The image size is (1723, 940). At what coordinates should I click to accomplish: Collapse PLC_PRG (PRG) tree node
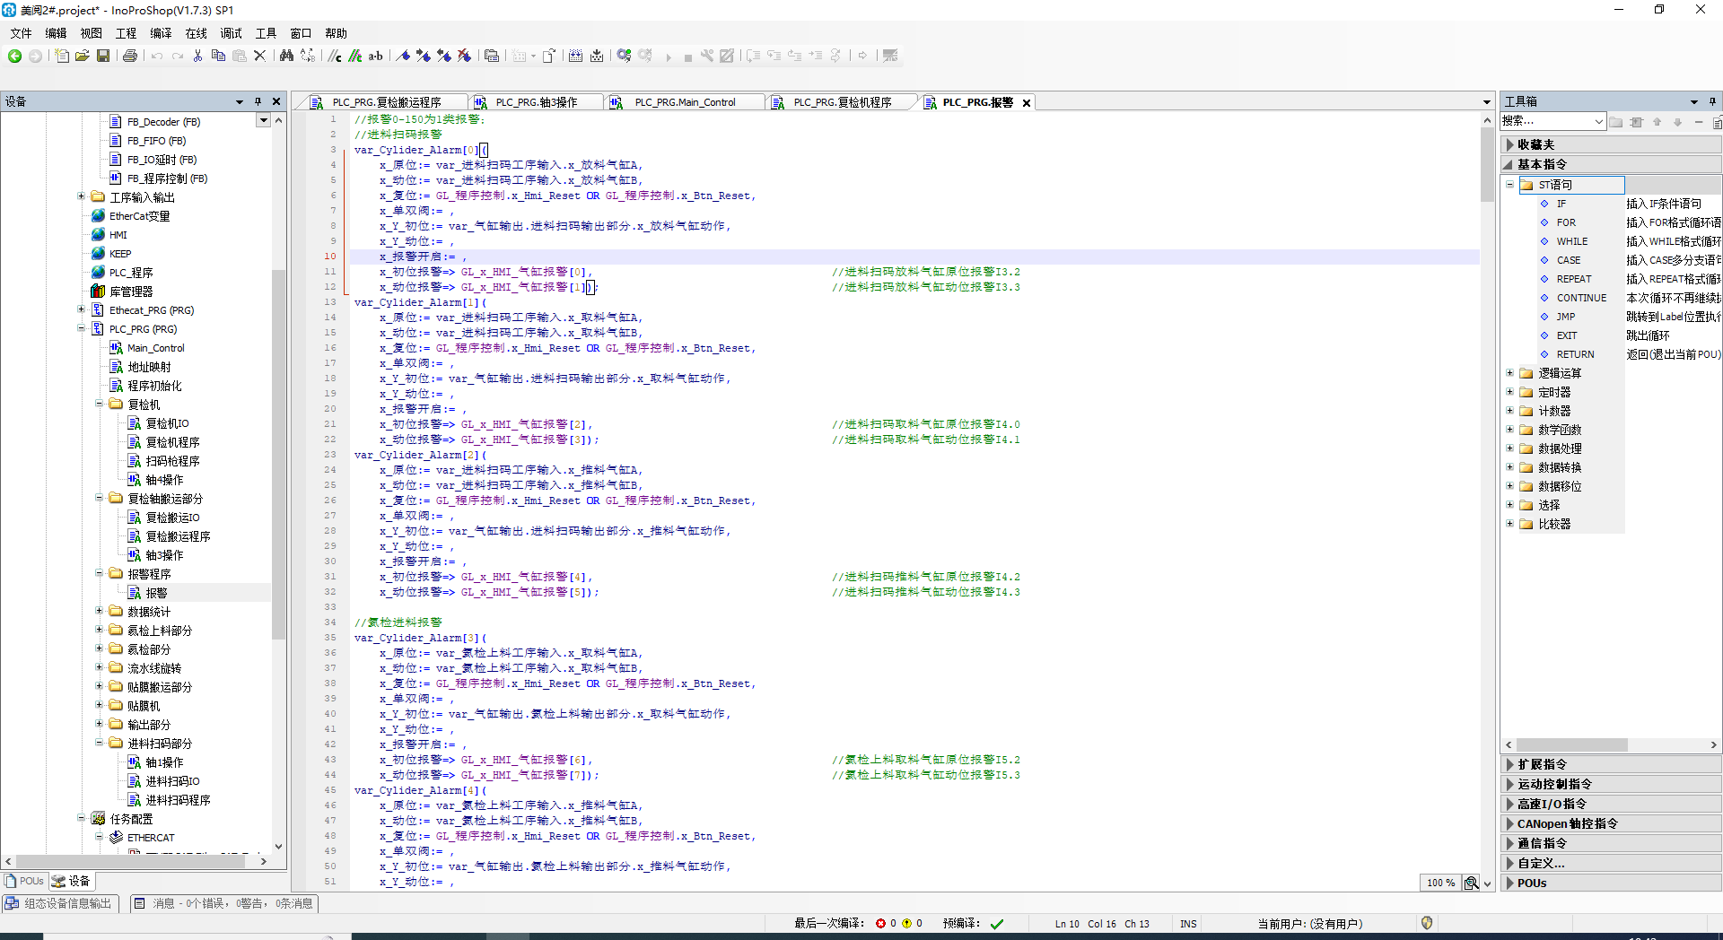coord(81,328)
